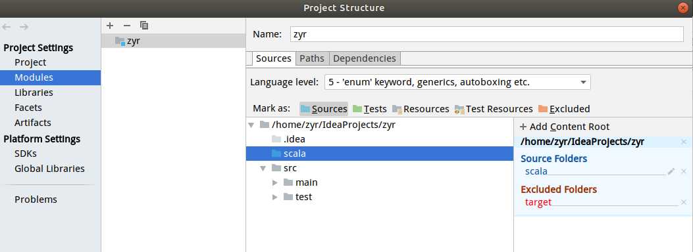
Task: Click Add Content Root
Action: tap(565, 127)
